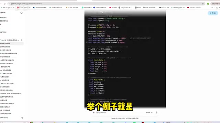Image resolution: width=220 pixels, height=123 pixels.
Task: Open the Flash model dropdown
Action: 149,112
